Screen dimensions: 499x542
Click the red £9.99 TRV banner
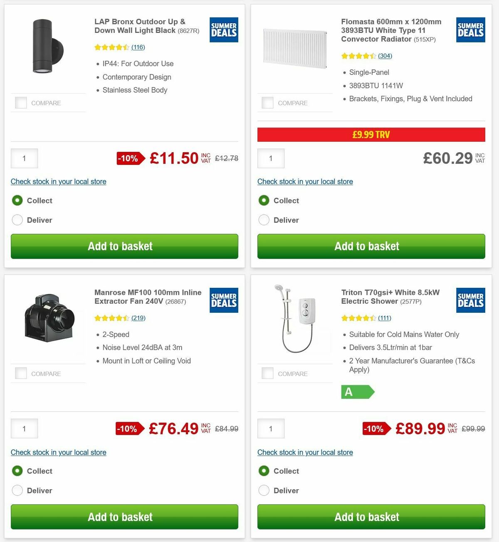[371, 134]
